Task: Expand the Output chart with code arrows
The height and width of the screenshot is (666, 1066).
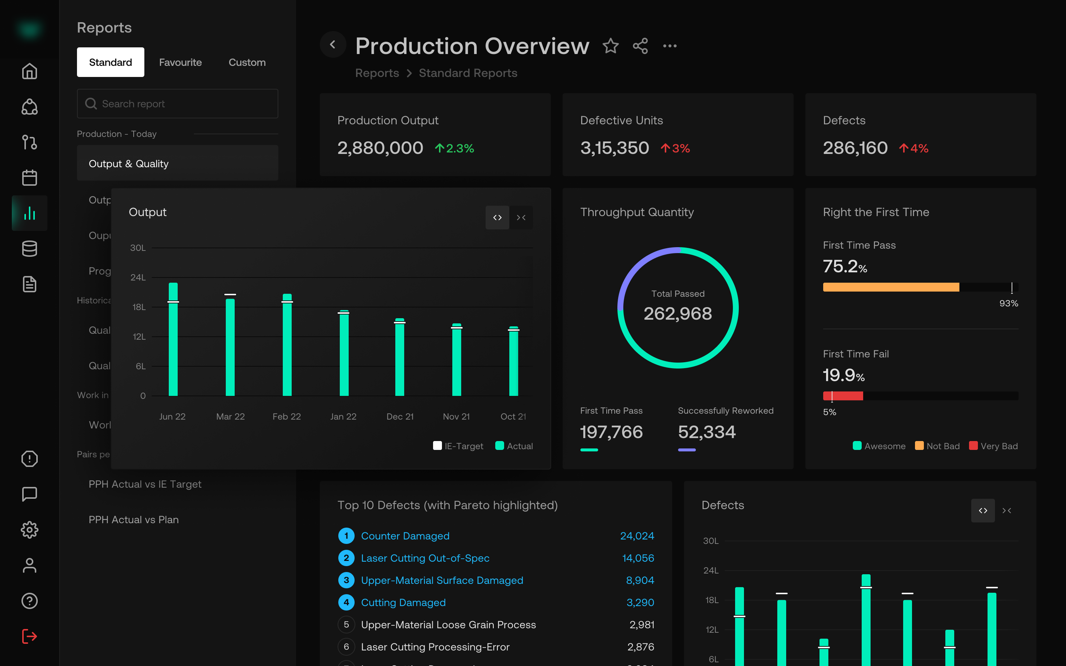Action: tap(497, 217)
